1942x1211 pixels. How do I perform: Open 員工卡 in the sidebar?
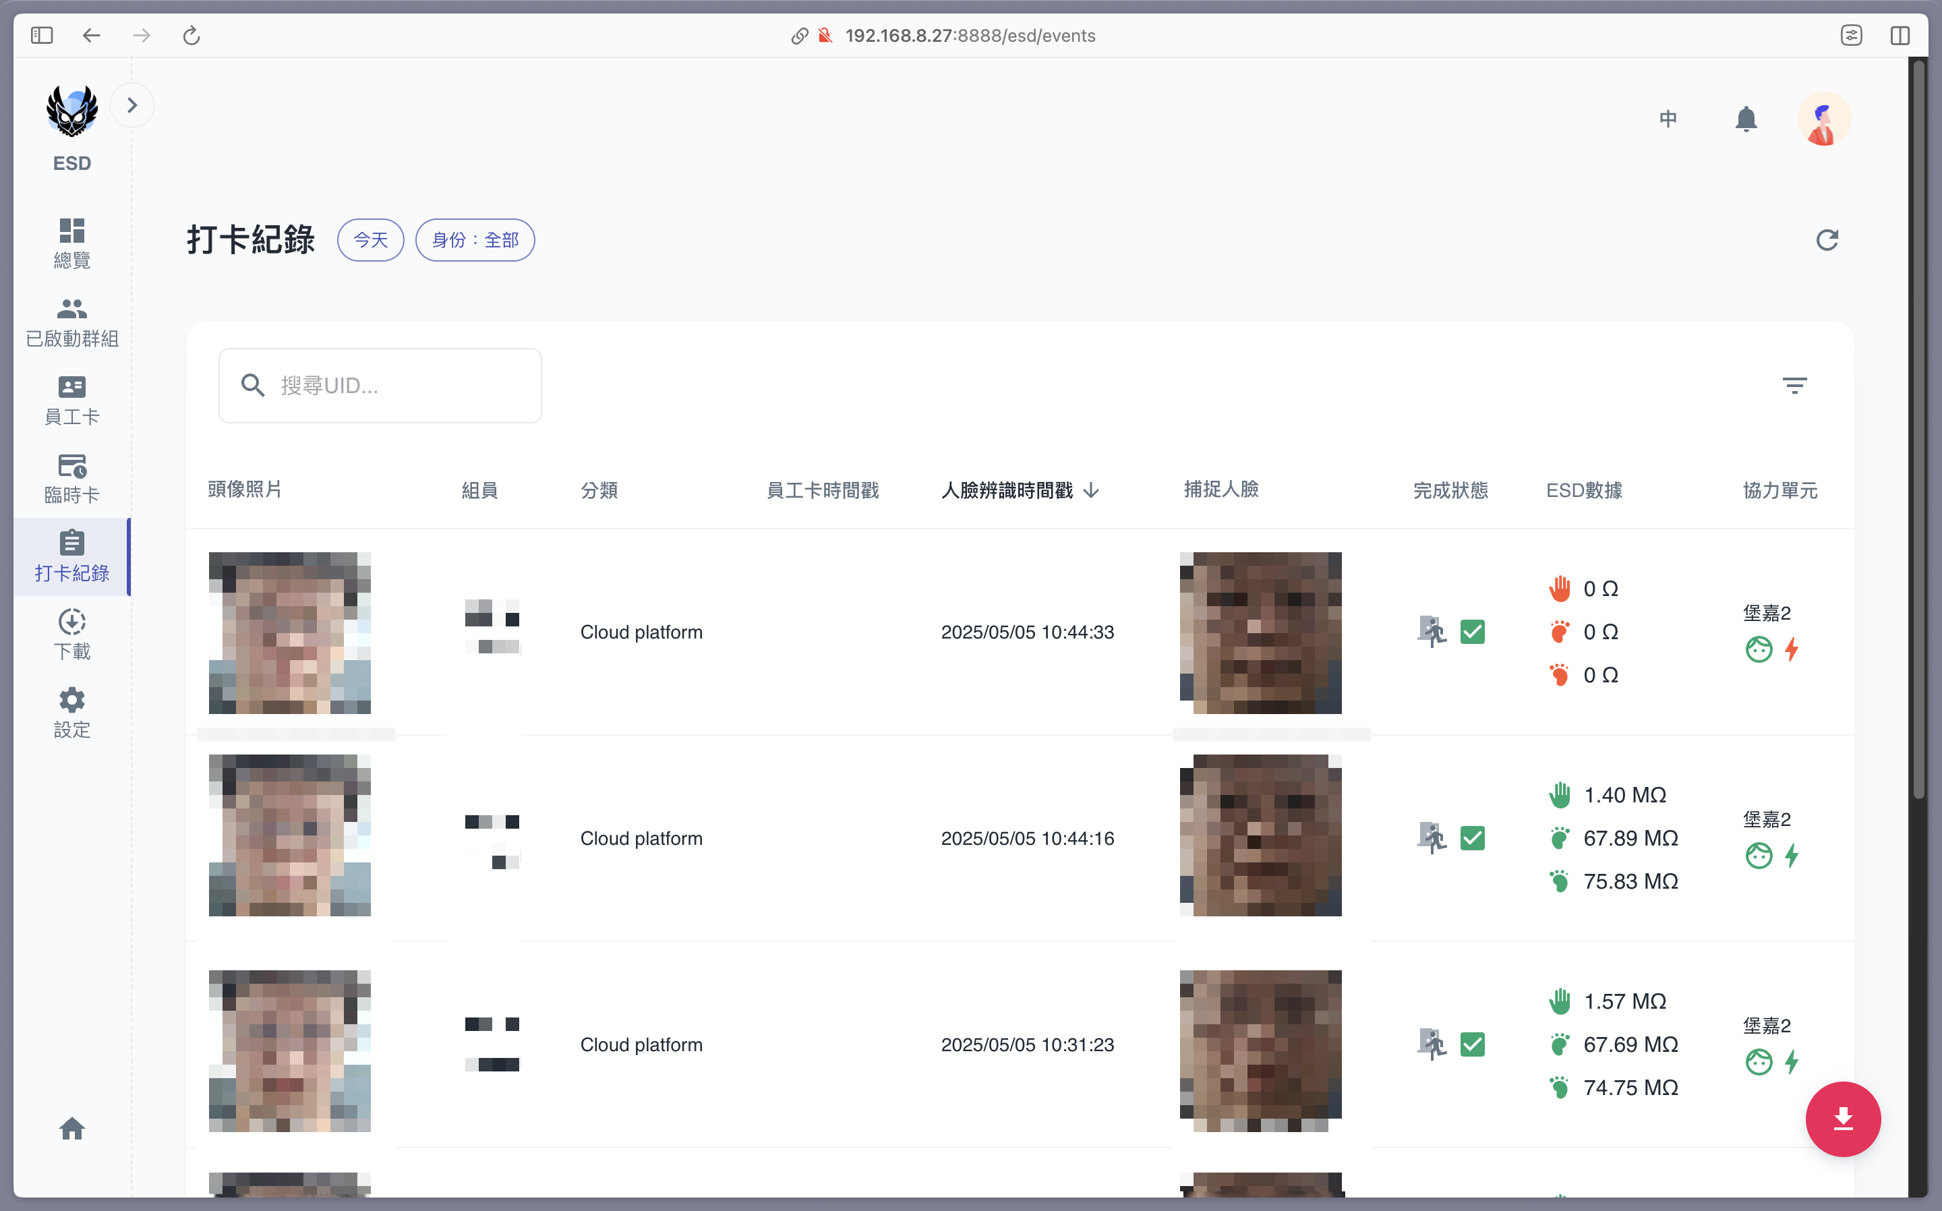[x=72, y=401]
